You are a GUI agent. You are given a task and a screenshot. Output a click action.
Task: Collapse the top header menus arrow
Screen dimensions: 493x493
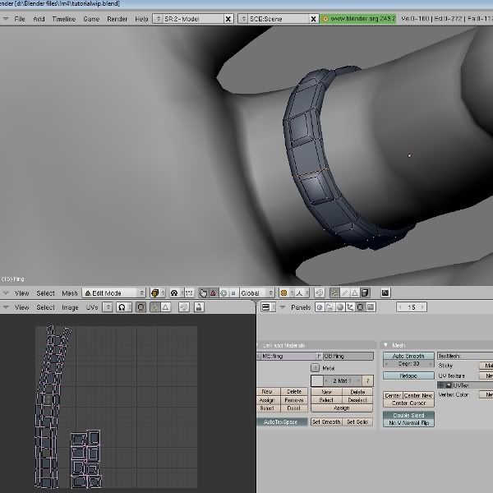(6, 19)
